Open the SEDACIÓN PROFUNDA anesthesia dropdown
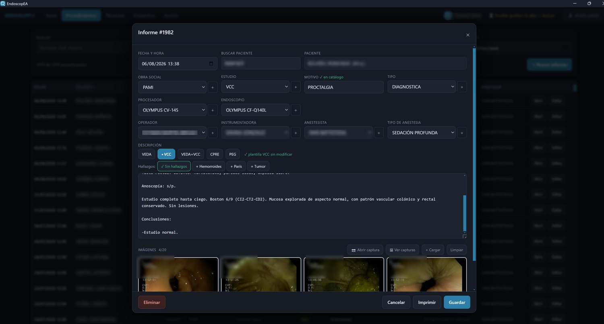The image size is (604, 324). (421, 132)
